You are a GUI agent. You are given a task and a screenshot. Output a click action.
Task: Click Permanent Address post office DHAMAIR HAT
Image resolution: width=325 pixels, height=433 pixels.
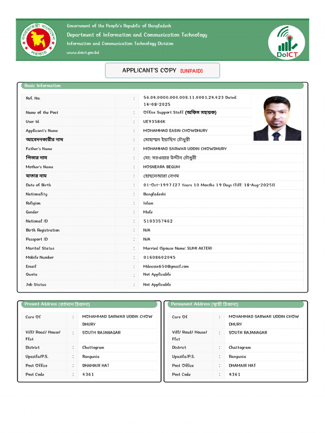242,366
